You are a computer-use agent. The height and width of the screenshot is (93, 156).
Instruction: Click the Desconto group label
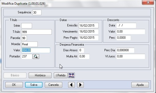coord(113,20)
